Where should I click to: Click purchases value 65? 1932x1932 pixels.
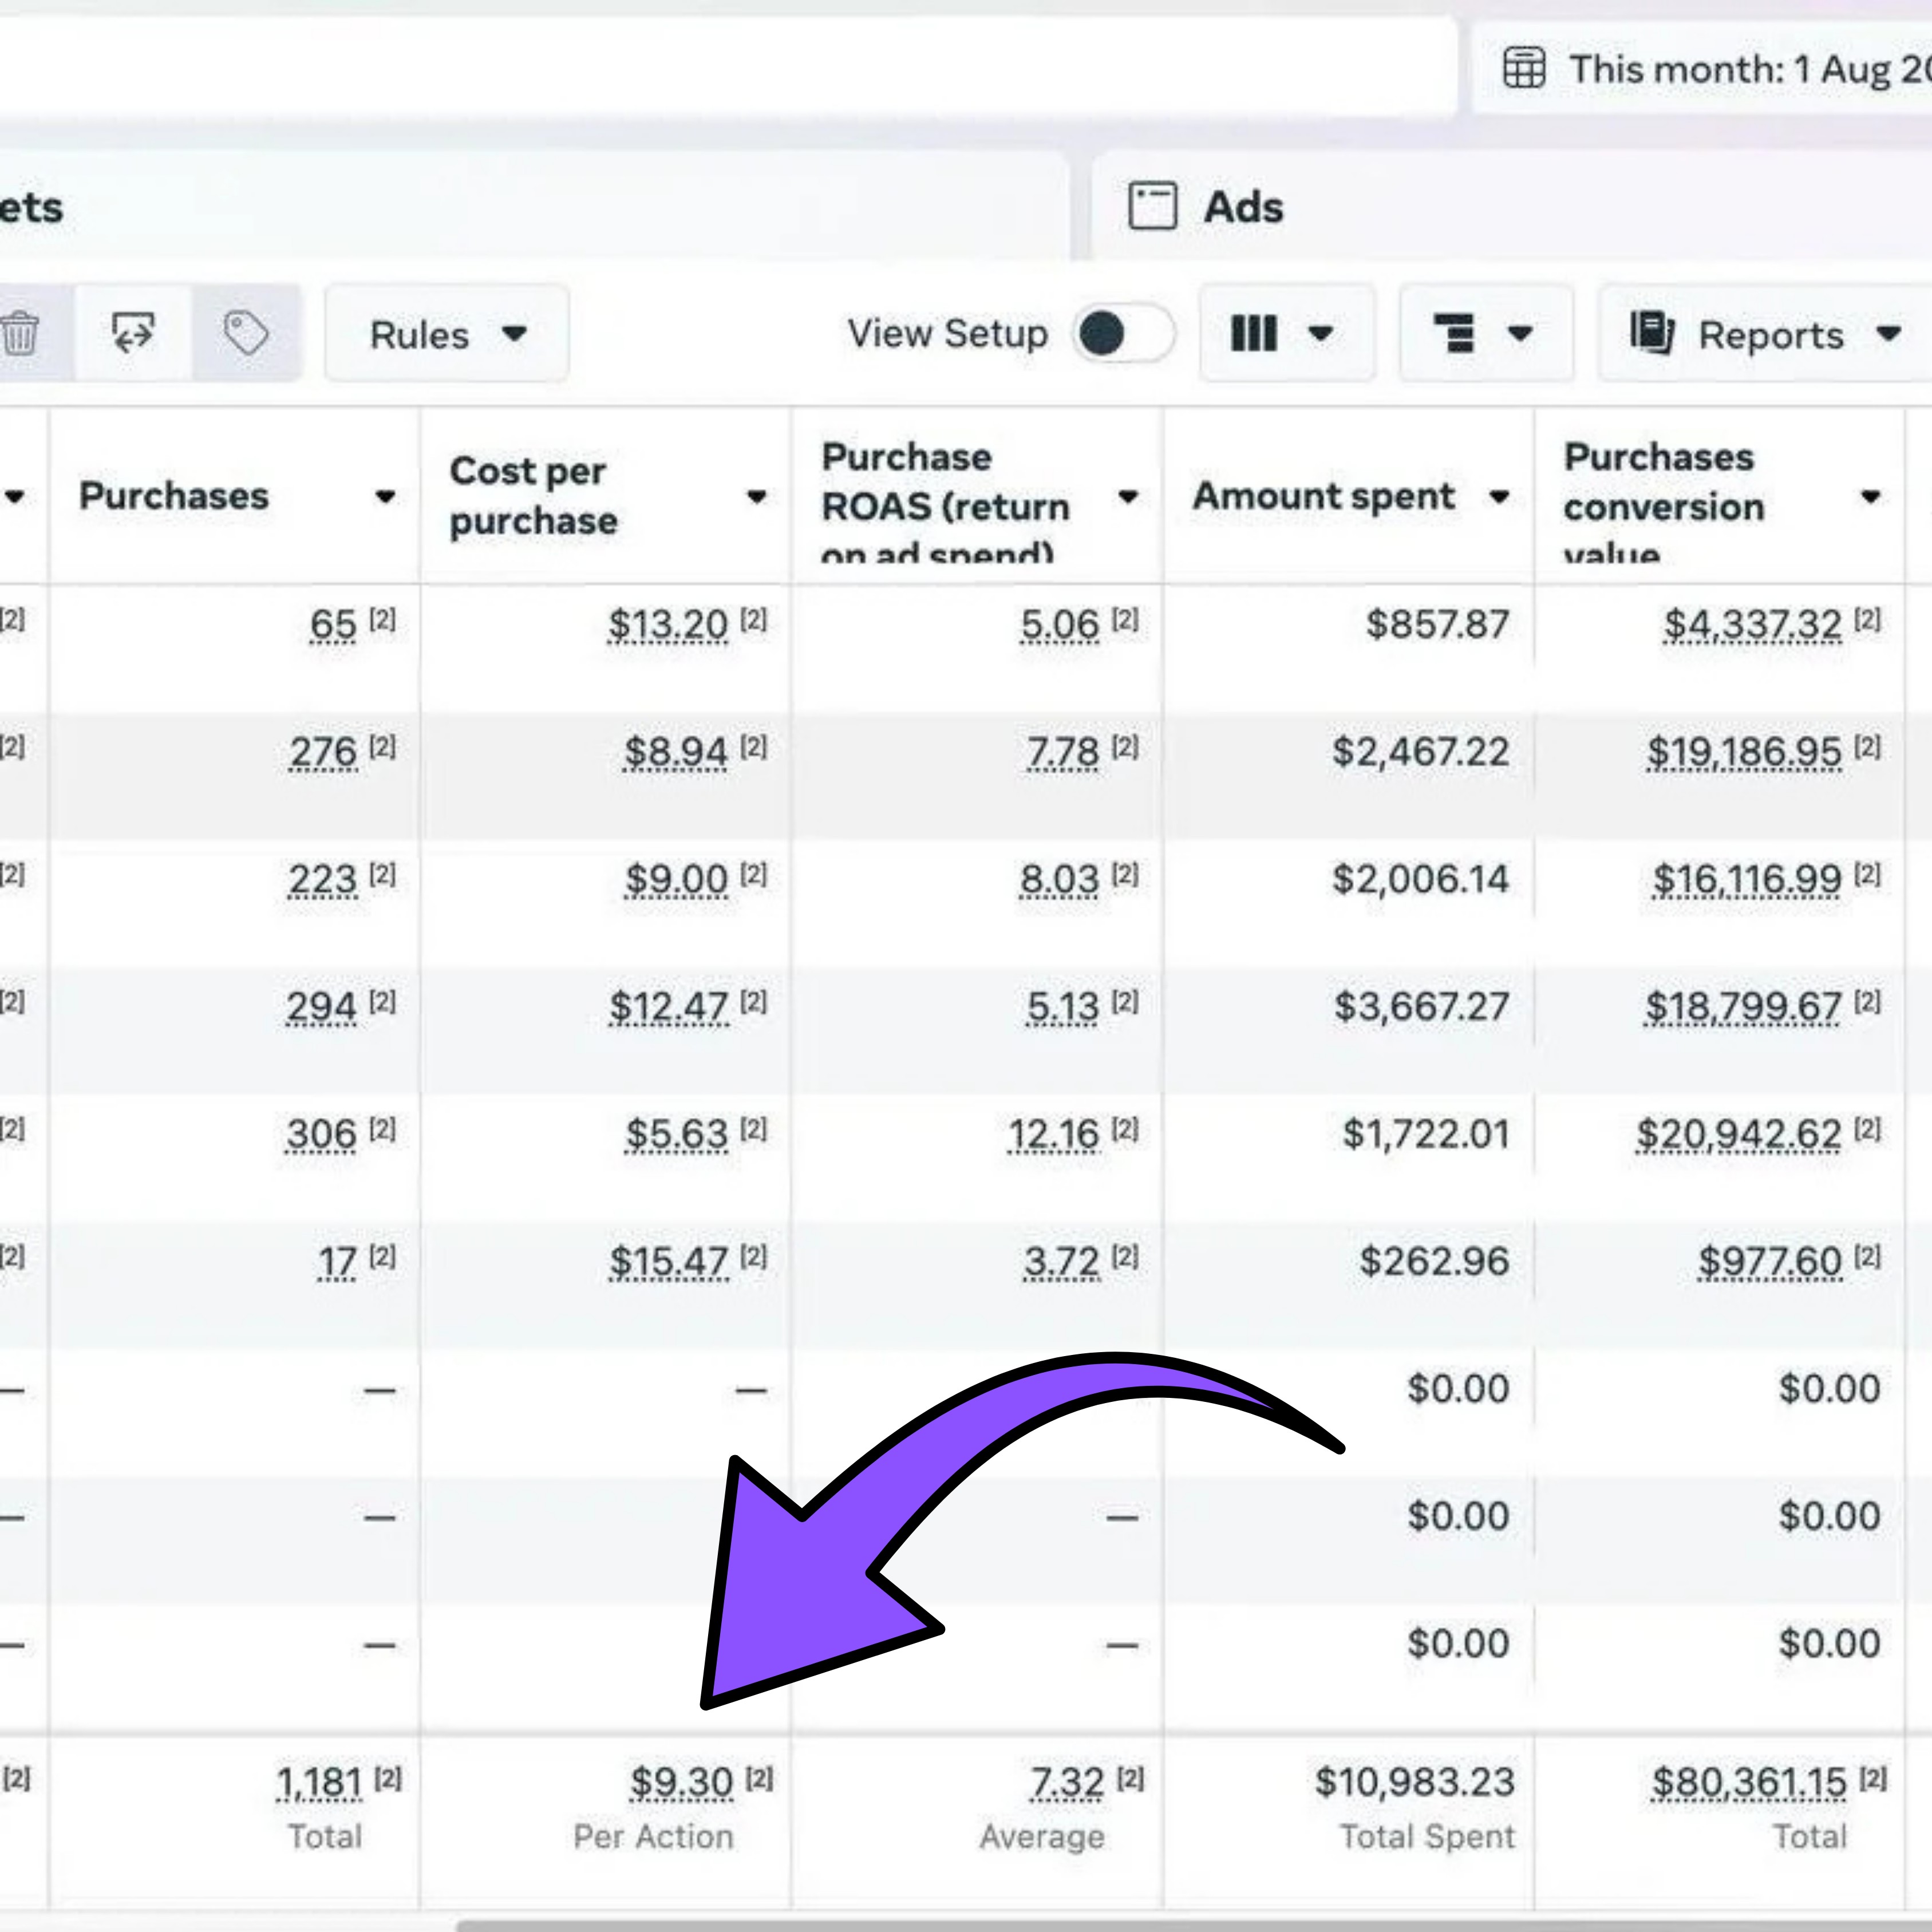[333, 625]
